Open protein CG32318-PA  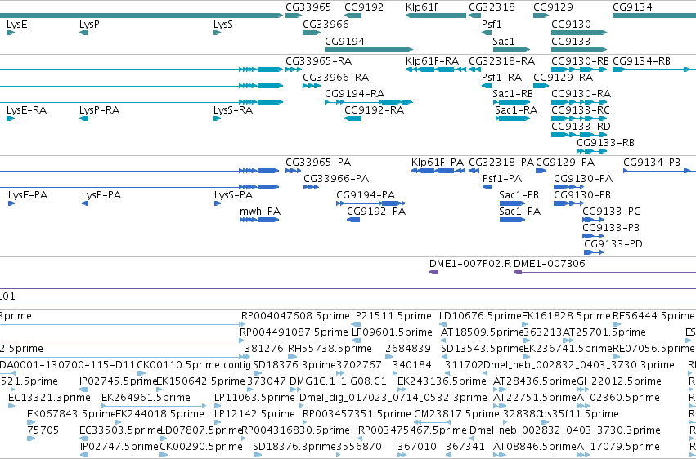tap(501, 163)
